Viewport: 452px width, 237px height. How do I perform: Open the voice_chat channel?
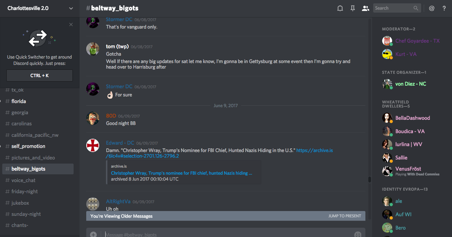point(23,180)
